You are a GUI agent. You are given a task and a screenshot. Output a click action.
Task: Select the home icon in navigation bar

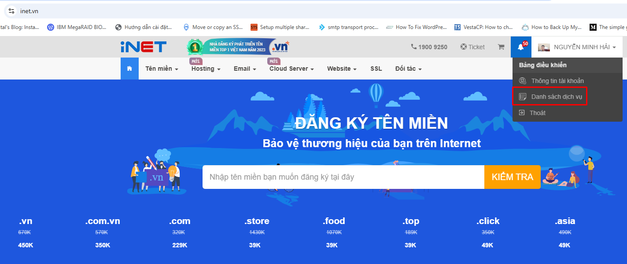click(x=129, y=69)
